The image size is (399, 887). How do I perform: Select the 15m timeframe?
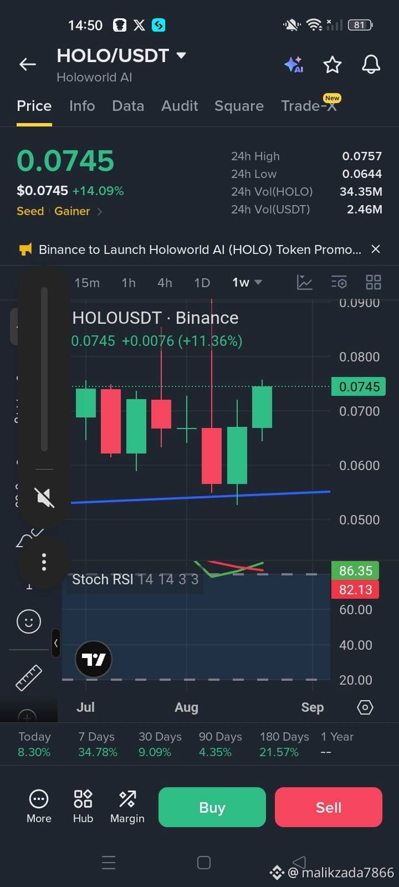click(x=87, y=283)
